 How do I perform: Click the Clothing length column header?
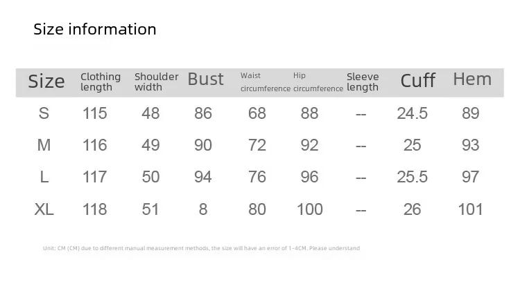(101, 82)
